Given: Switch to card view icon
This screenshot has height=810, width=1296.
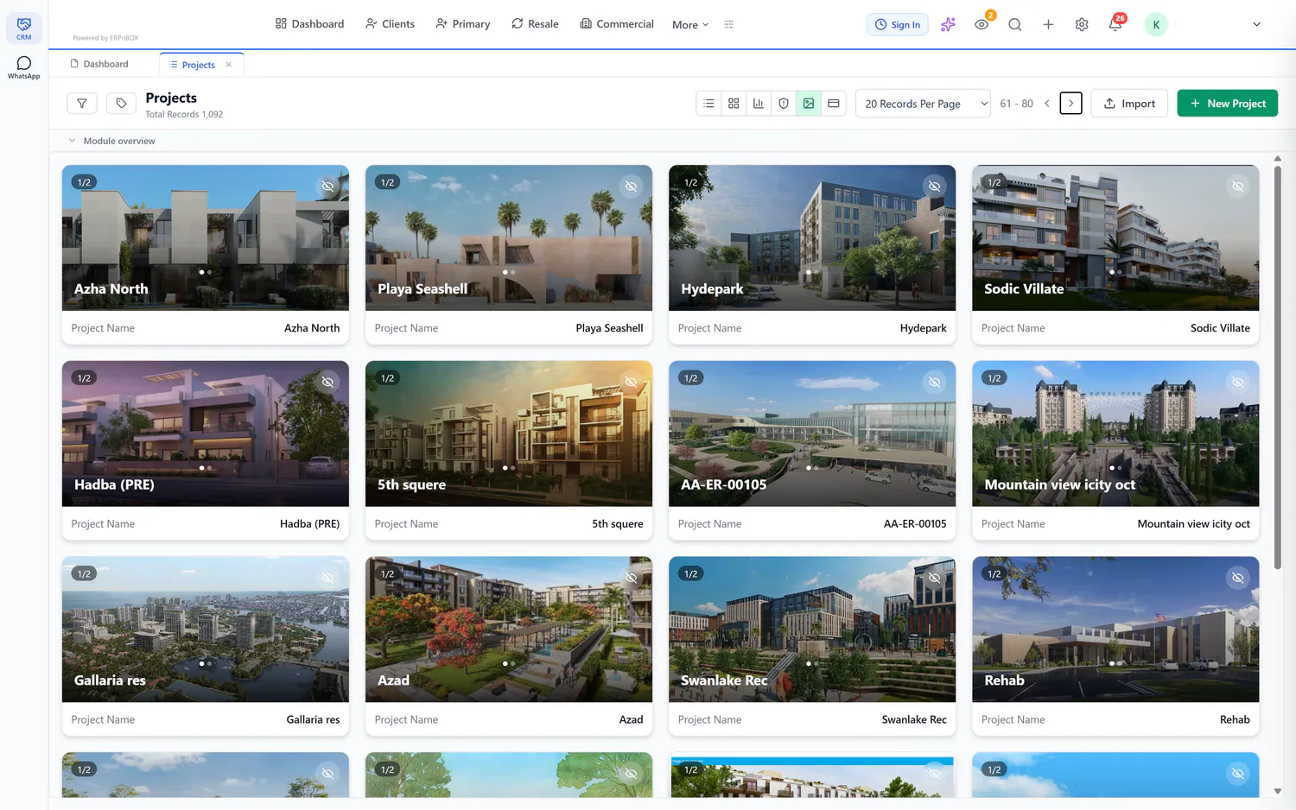Looking at the screenshot, I should pyautogui.click(x=834, y=104).
